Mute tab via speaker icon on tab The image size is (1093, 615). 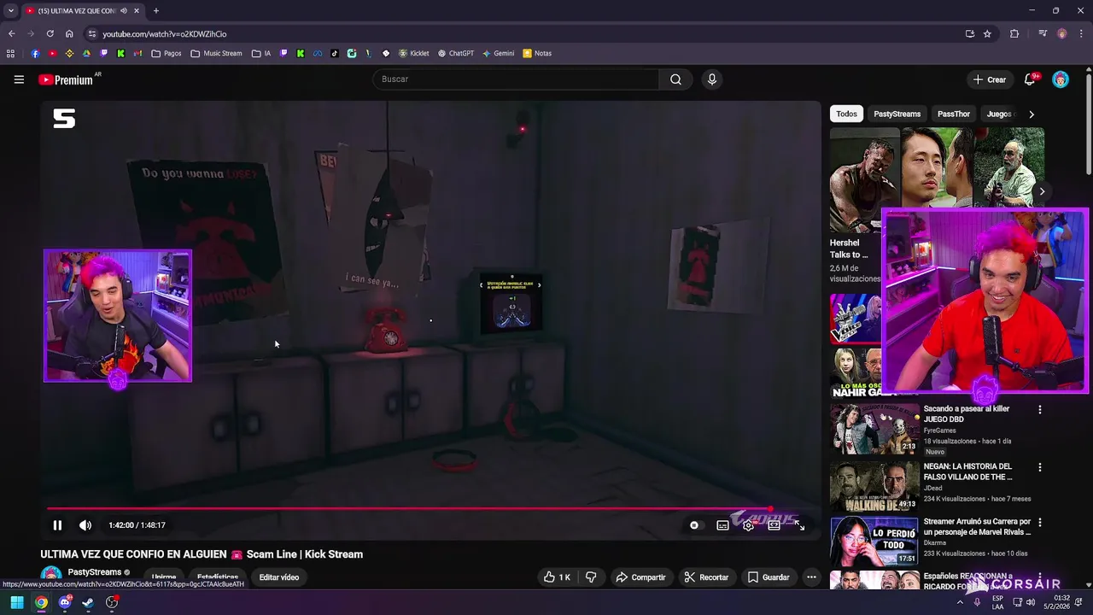point(124,11)
